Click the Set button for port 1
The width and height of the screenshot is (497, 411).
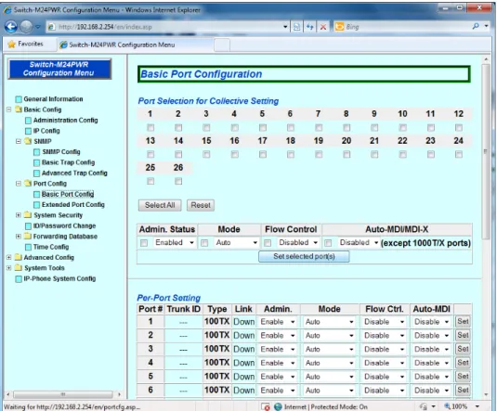click(463, 321)
